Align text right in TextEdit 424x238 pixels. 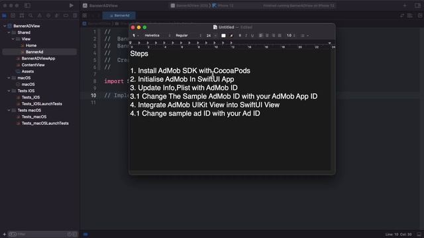point(274,35)
